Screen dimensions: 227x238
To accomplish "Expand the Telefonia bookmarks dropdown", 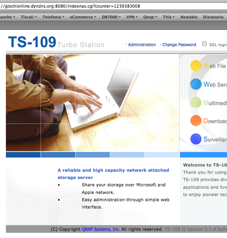I will pyautogui.click(x=53, y=17).
